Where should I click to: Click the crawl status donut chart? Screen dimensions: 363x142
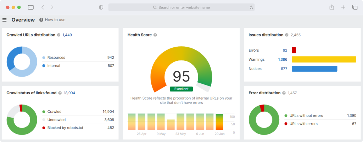(x=22, y=120)
